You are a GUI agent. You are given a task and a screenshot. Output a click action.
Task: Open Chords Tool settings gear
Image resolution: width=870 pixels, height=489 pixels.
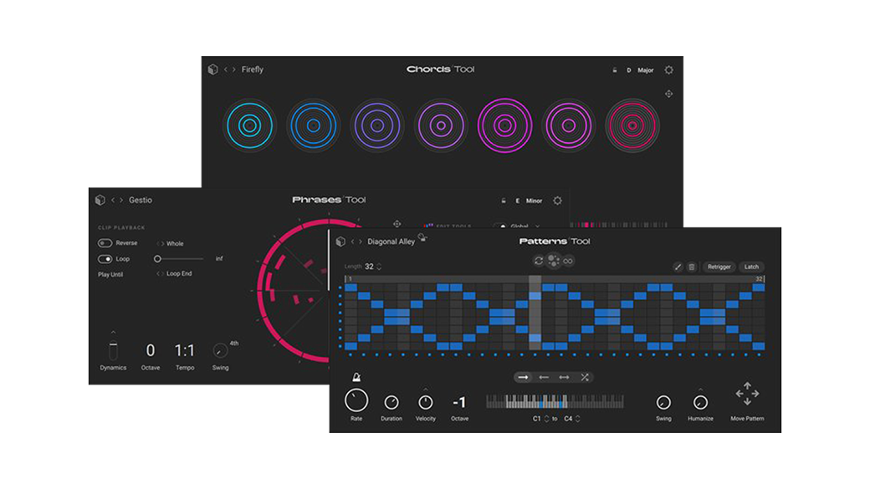click(668, 70)
